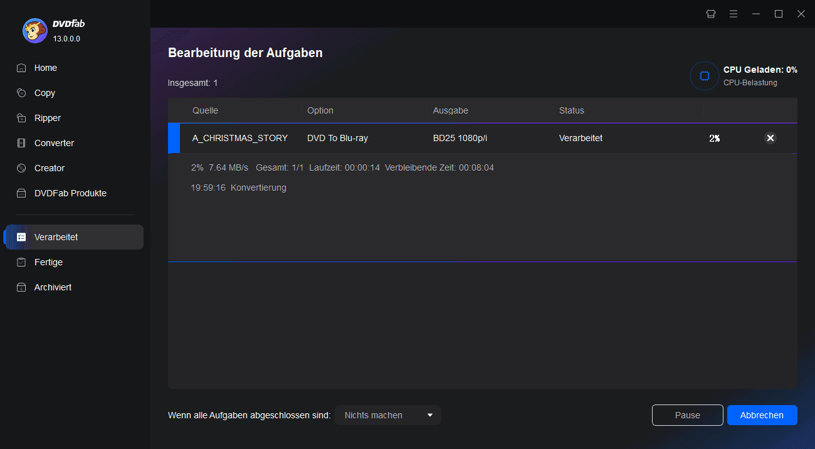Click the 2% progress value in row

point(714,139)
